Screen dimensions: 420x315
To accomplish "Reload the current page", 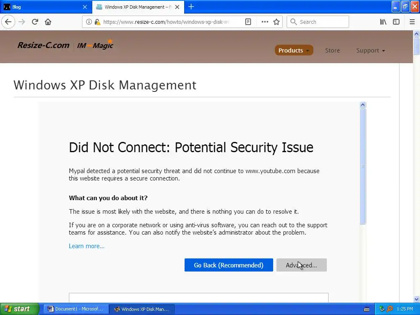I will click(x=35, y=22).
